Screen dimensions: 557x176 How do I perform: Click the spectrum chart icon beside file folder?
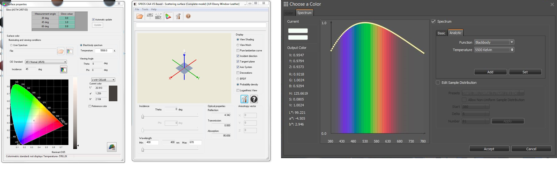click(x=70, y=51)
